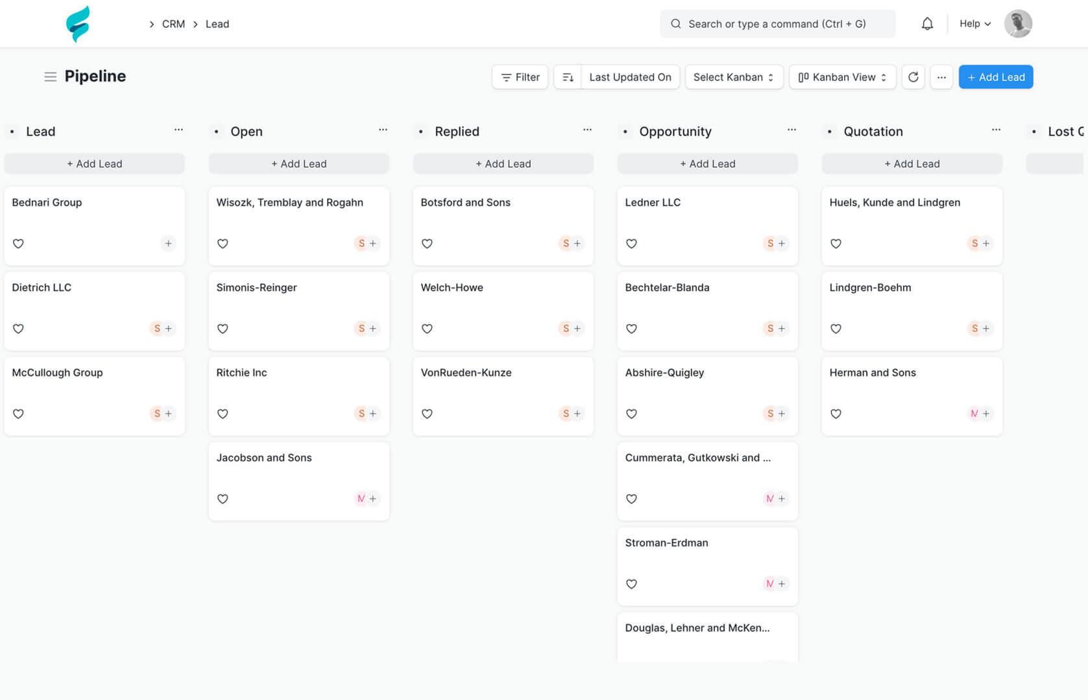The image size is (1088, 700).
Task: Expand the Kanban View switcher
Action: pyautogui.click(x=842, y=77)
